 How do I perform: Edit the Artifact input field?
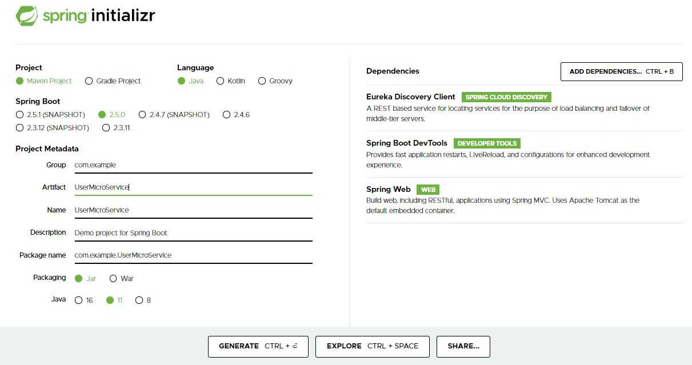(193, 187)
